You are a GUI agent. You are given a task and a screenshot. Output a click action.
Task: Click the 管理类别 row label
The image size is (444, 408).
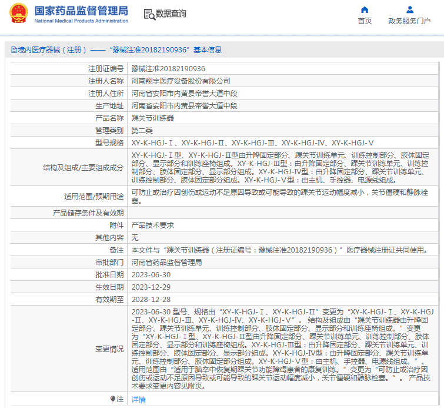pos(109,131)
